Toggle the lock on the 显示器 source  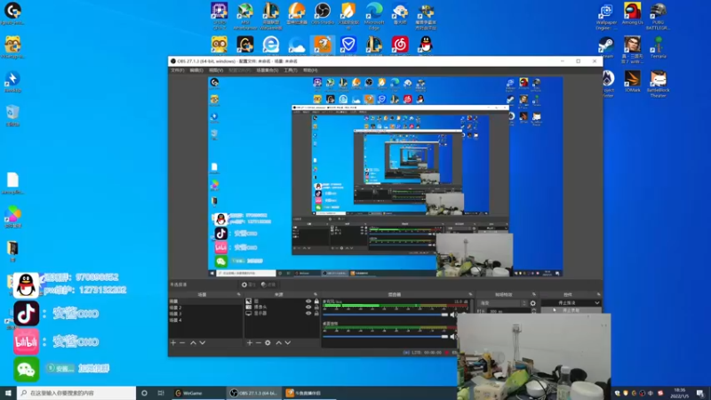click(316, 313)
